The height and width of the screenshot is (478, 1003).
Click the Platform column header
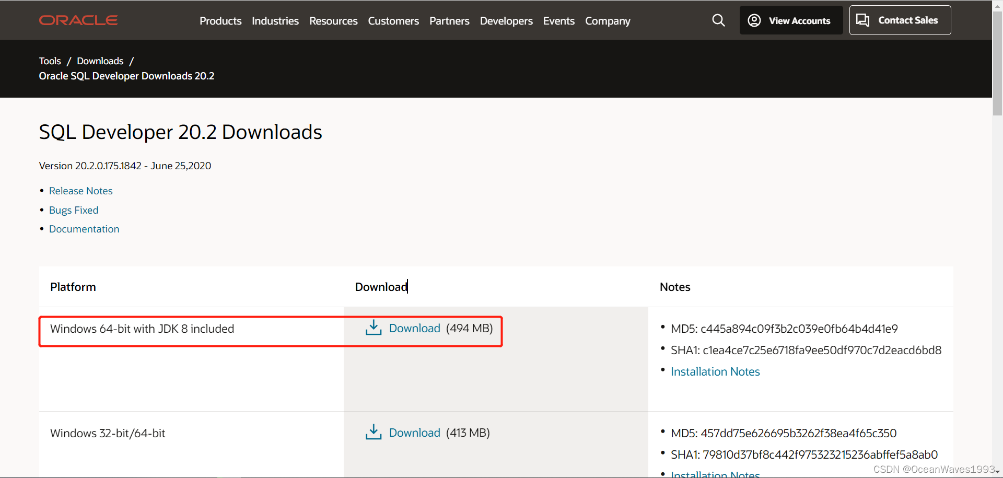coord(73,287)
